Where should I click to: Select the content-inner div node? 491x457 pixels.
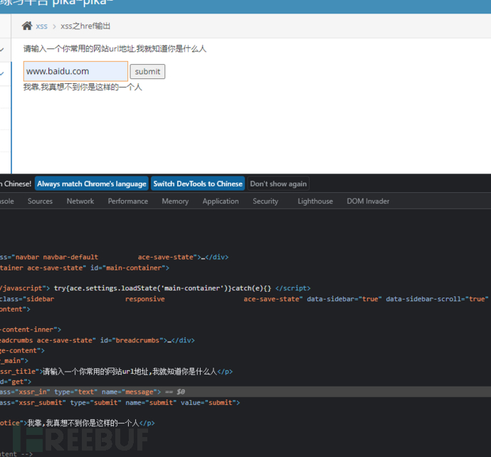point(31,330)
